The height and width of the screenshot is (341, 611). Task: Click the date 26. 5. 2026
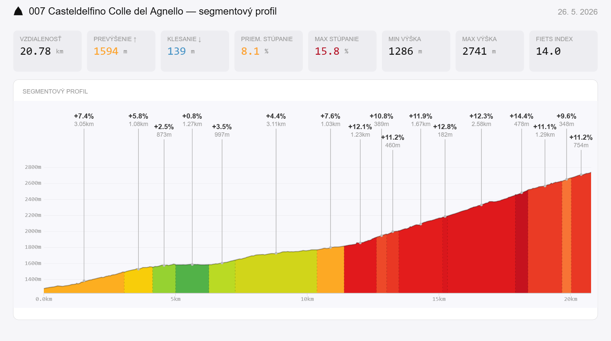pos(577,12)
